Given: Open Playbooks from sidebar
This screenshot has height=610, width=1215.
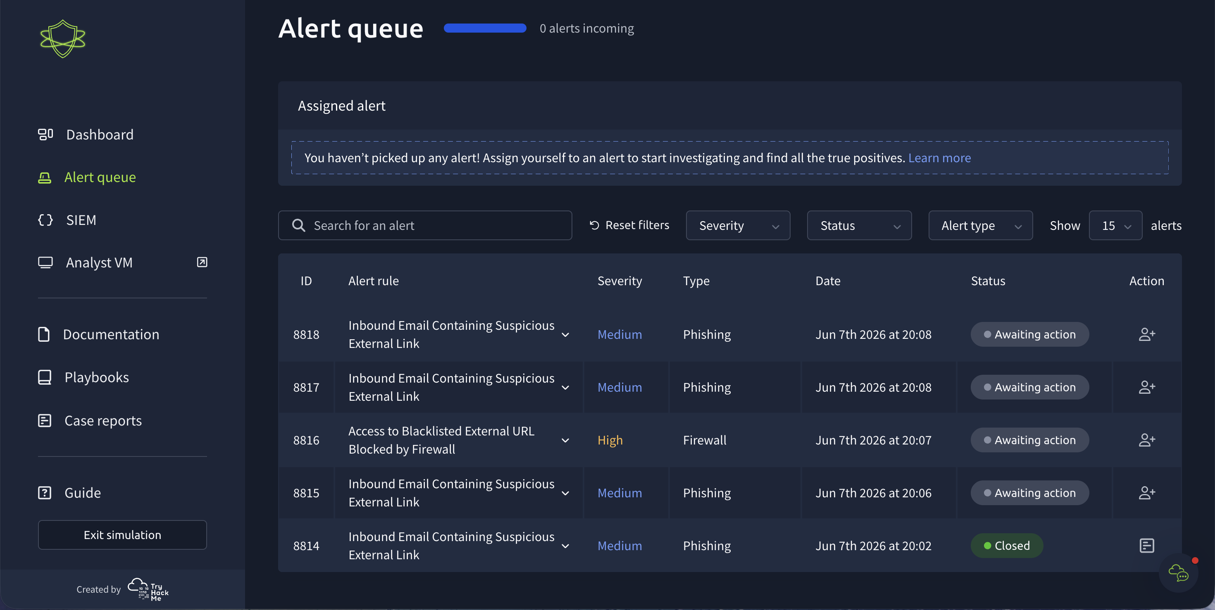Looking at the screenshot, I should click(x=96, y=377).
